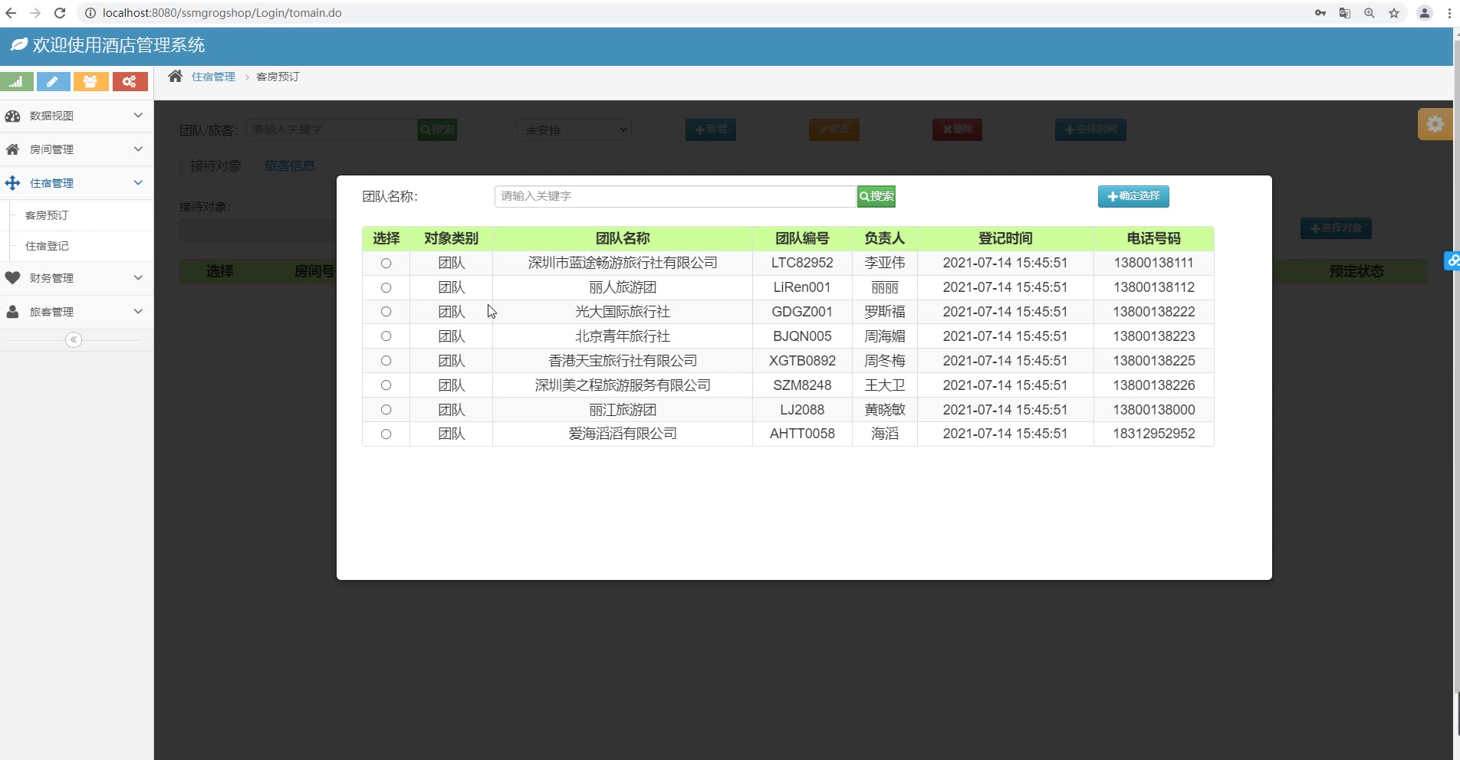The width and height of the screenshot is (1460, 760).
Task: Click the 登记时间 column header
Action: click(x=1005, y=238)
